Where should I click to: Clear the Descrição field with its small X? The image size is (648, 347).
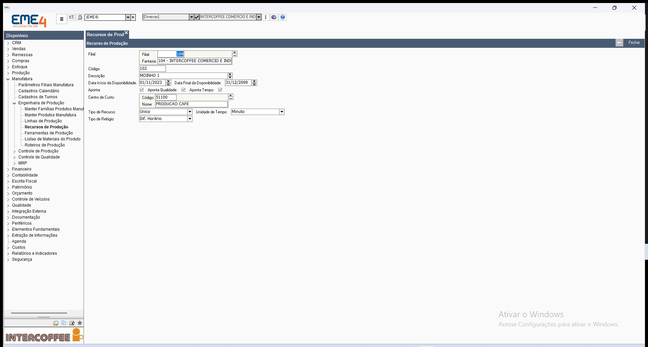click(230, 74)
